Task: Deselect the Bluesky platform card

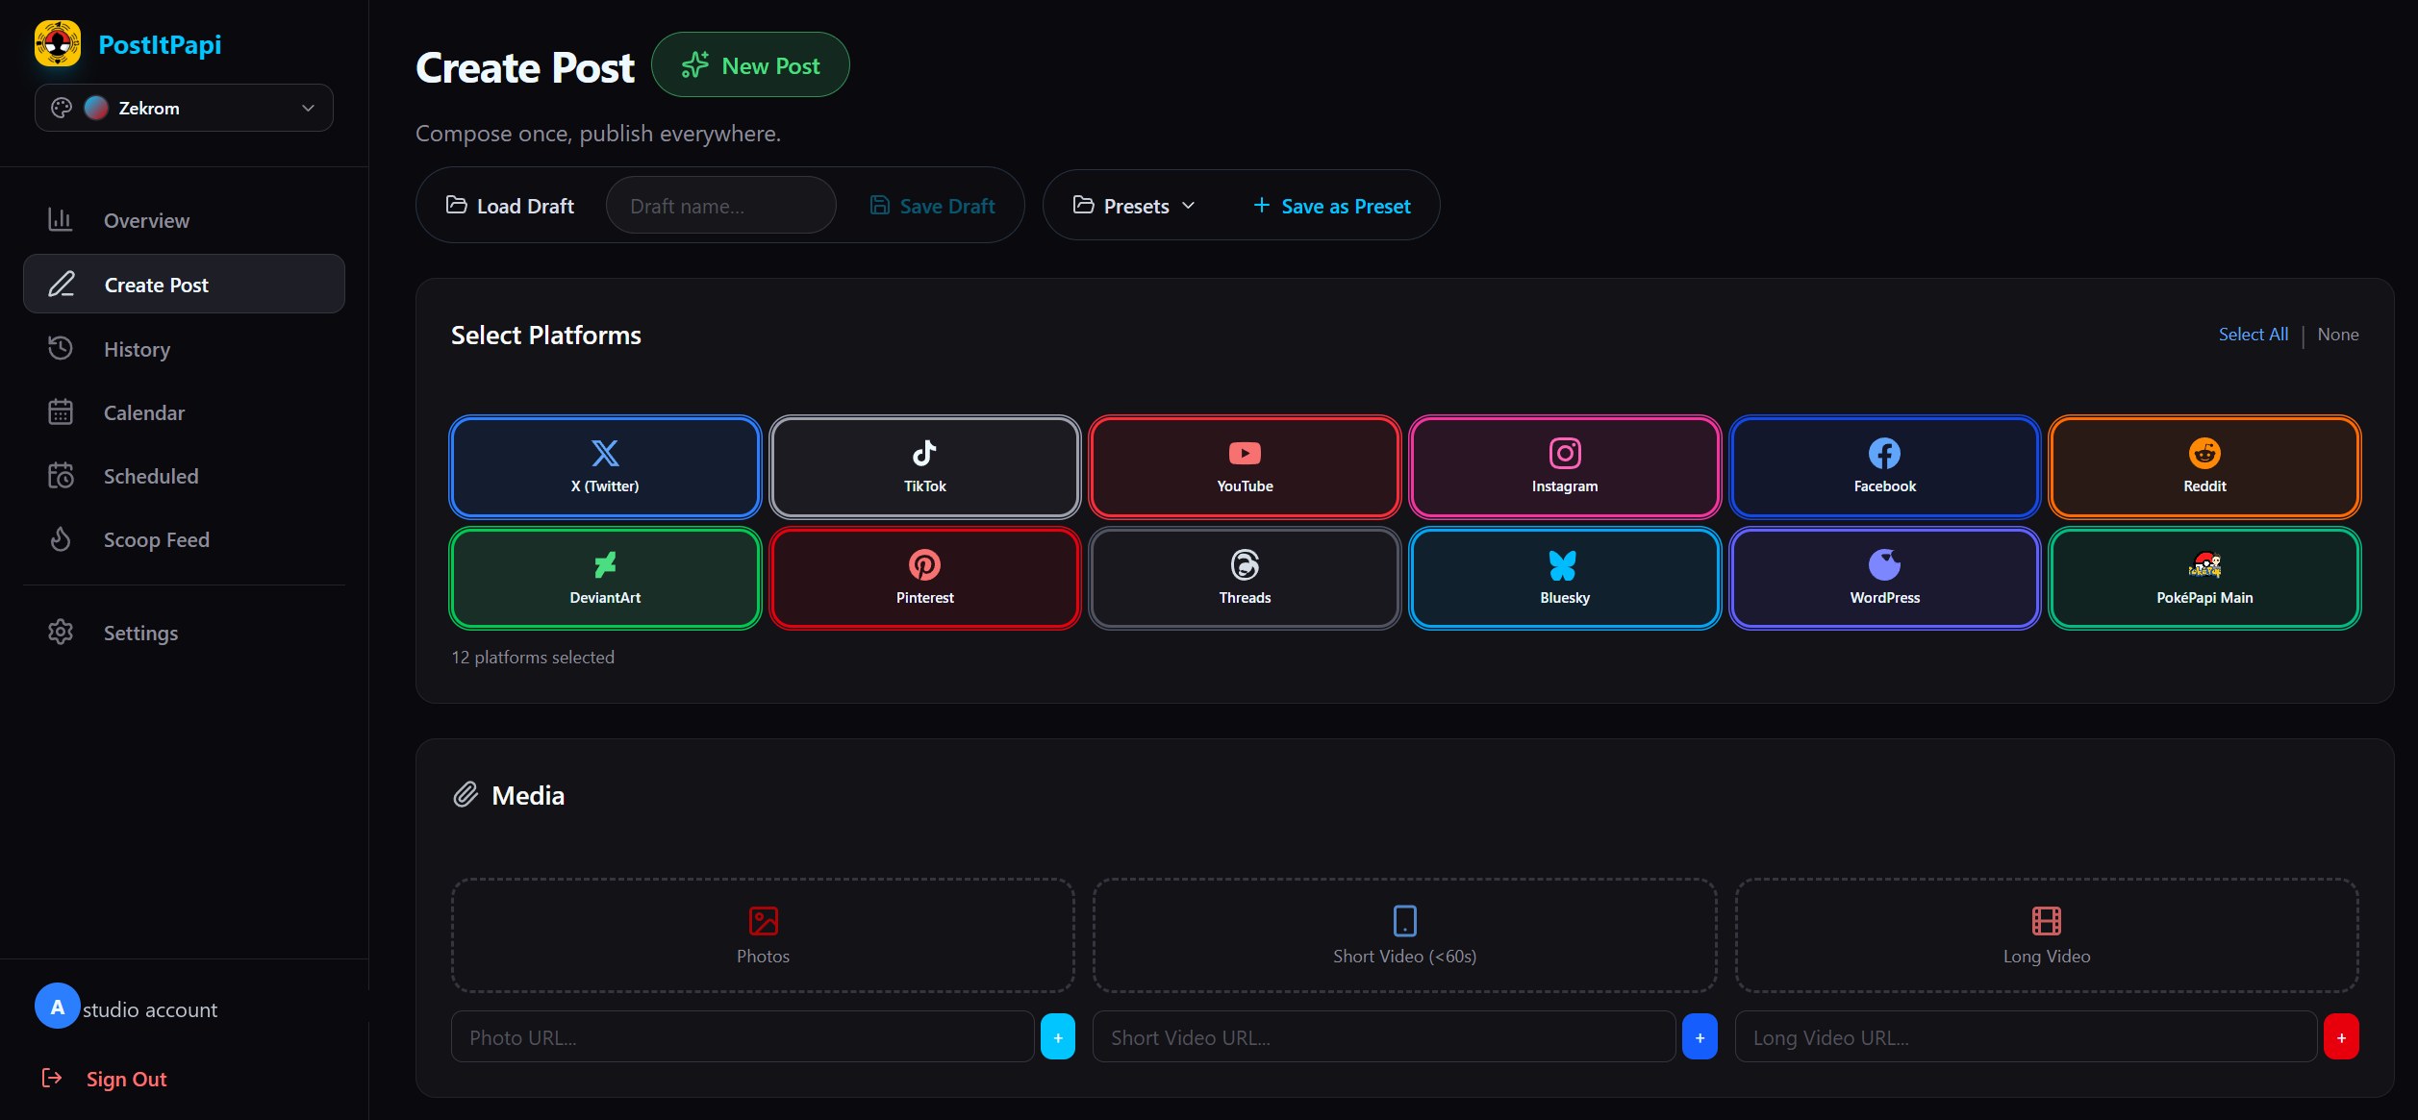Action: click(1565, 579)
